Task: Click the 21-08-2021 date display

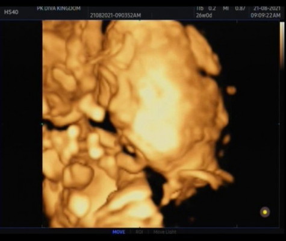Action: (x=267, y=8)
